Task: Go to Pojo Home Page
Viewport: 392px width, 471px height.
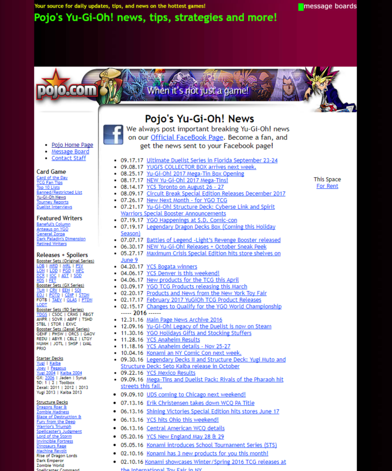Action: pos(72,145)
